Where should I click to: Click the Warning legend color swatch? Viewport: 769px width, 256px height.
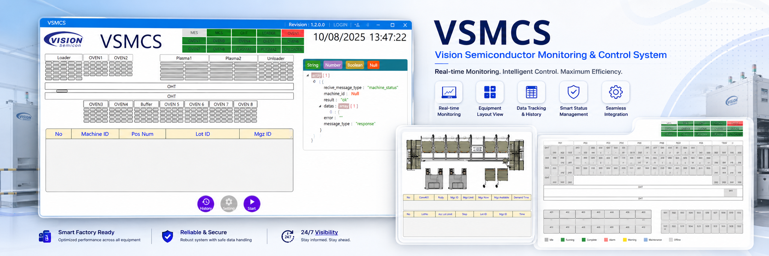625,240
